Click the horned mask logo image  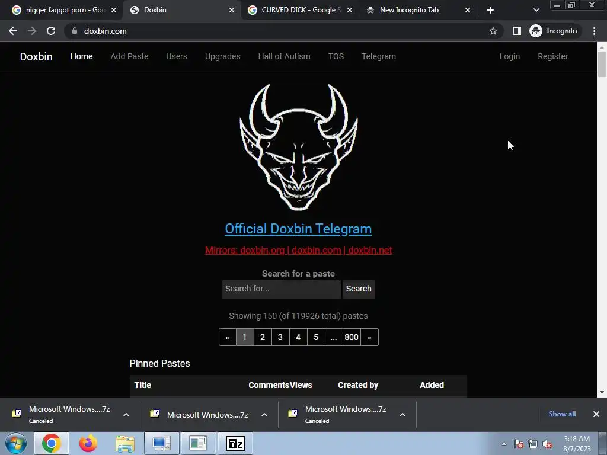coord(299,147)
